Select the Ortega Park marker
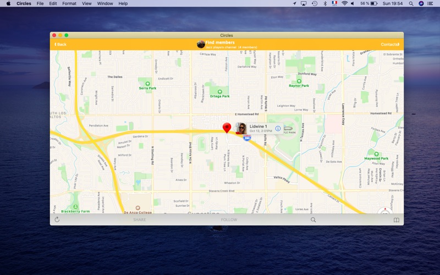The image size is (440, 275). [x=219, y=92]
